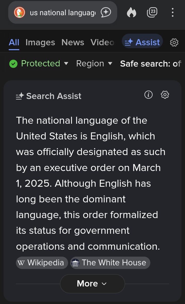Tap the Assist button
Viewport: 185px width, 304px height.
click(142, 42)
